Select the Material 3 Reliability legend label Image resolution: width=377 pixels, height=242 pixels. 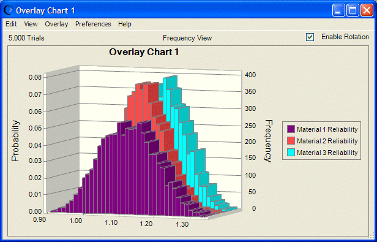(327, 153)
